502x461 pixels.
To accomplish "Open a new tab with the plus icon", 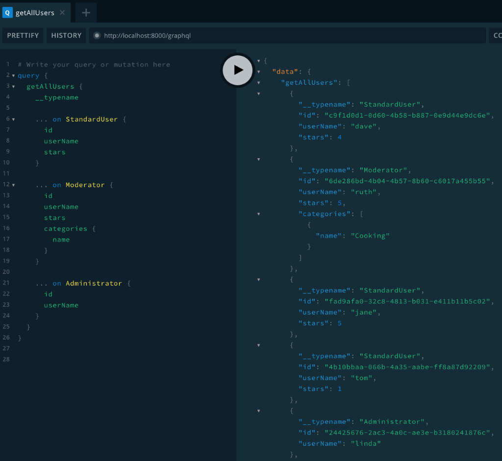I will (x=86, y=13).
